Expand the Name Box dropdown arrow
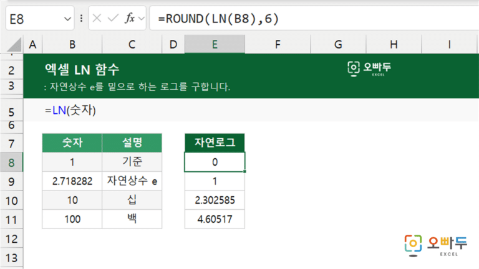This screenshot has width=479, height=269. pyautogui.click(x=67, y=19)
